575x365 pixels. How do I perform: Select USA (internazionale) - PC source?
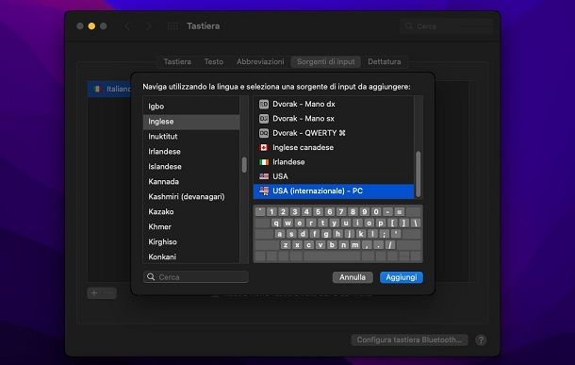(x=334, y=191)
